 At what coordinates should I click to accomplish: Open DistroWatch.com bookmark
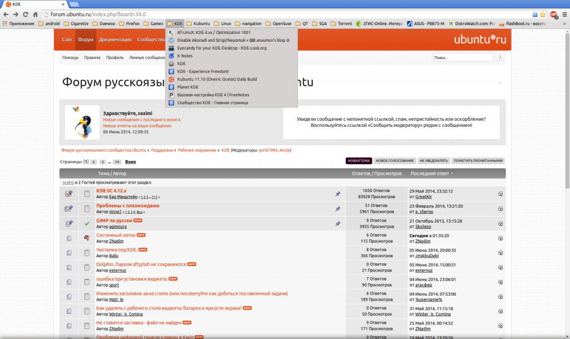(471, 23)
